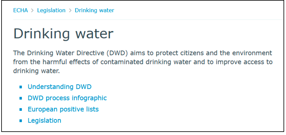Open the Understanding DWD link
The width and height of the screenshot is (286, 135).
(x=60, y=87)
